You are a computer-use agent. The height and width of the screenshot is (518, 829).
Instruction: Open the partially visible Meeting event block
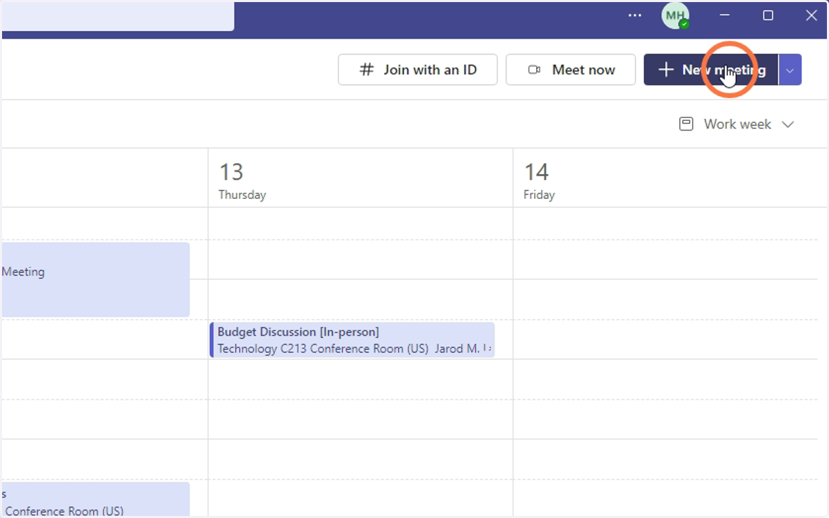[95, 279]
